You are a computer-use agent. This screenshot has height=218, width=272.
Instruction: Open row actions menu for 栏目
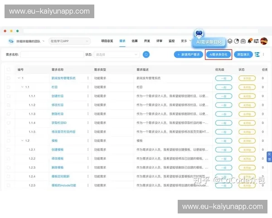pyautogui.click(x=88, y=87)
